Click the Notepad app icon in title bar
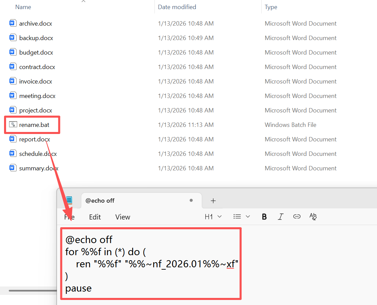Viewport: 377px width, 305px height. tap(69, 200)
